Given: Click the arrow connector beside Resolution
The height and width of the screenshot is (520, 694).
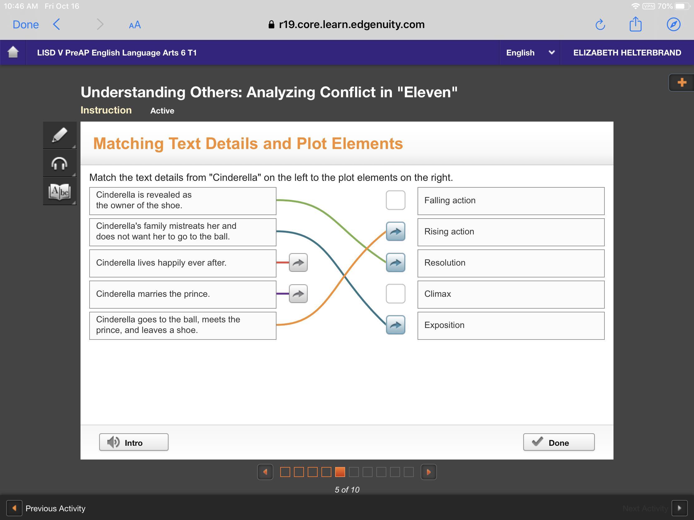Looking at the screenshot, I should point(395,262).
